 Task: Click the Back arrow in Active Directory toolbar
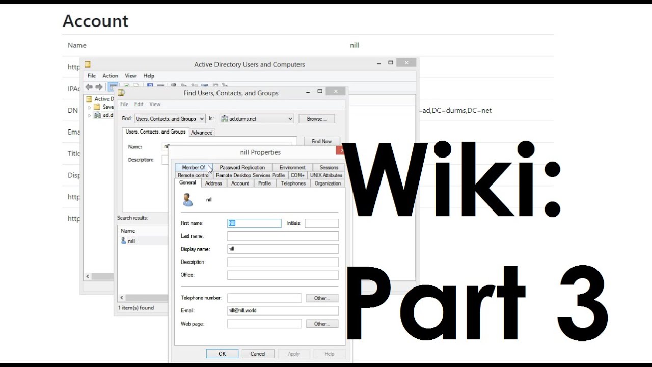click(89, 87)
